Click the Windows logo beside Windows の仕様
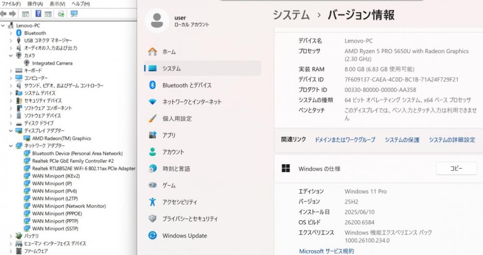Screen dimensions: 483x255 tap(285, 168)
